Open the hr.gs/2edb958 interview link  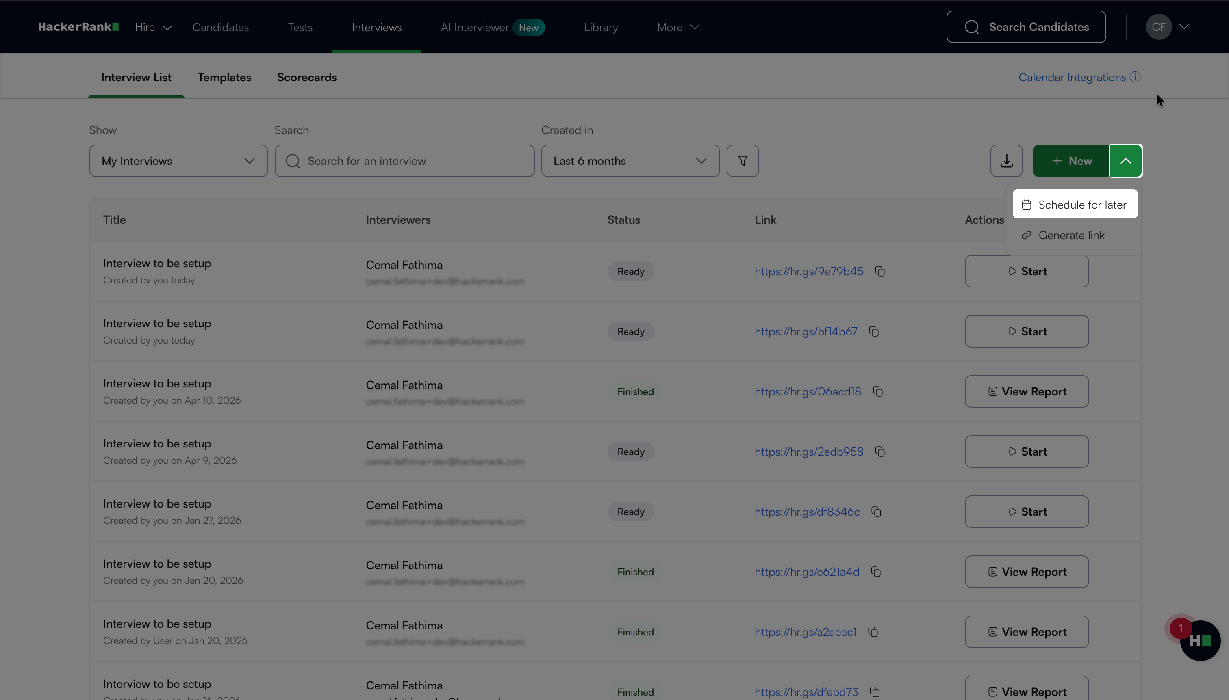click(x=808, y=452)
